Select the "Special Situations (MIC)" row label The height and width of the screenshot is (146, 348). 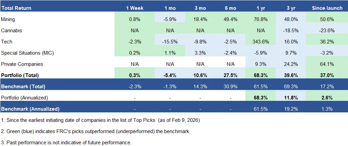pos(28,53)
